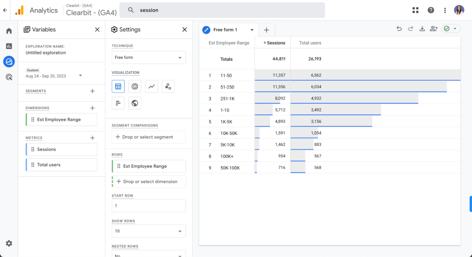472x257 pixels.
Task: Open the Help icon in top bar
Action: point(431,10)
